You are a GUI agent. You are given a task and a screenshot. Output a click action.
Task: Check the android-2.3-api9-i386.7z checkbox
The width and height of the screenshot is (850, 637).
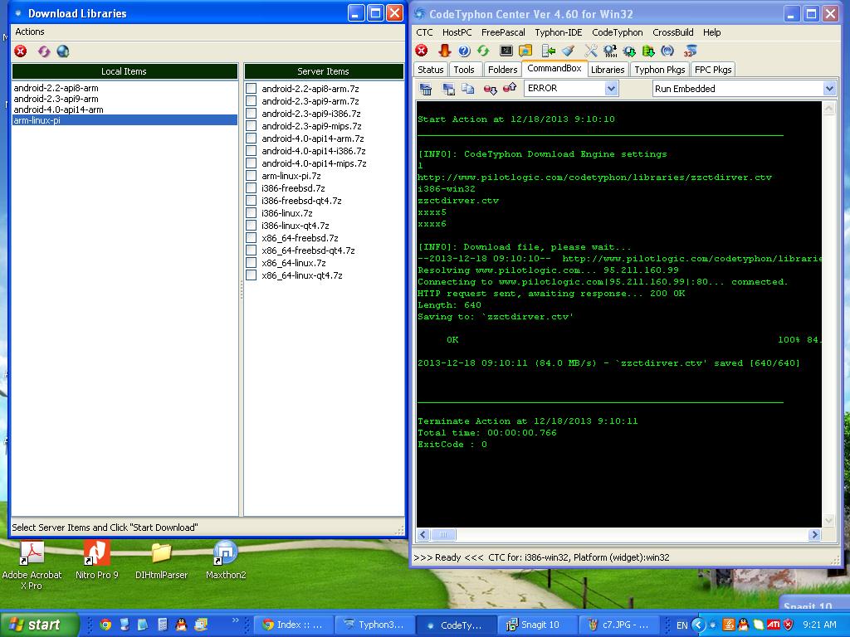251,113
